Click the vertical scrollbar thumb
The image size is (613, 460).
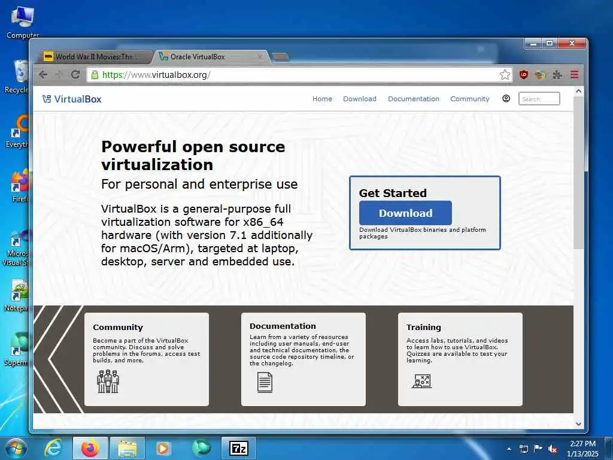[x=579, y=172]
